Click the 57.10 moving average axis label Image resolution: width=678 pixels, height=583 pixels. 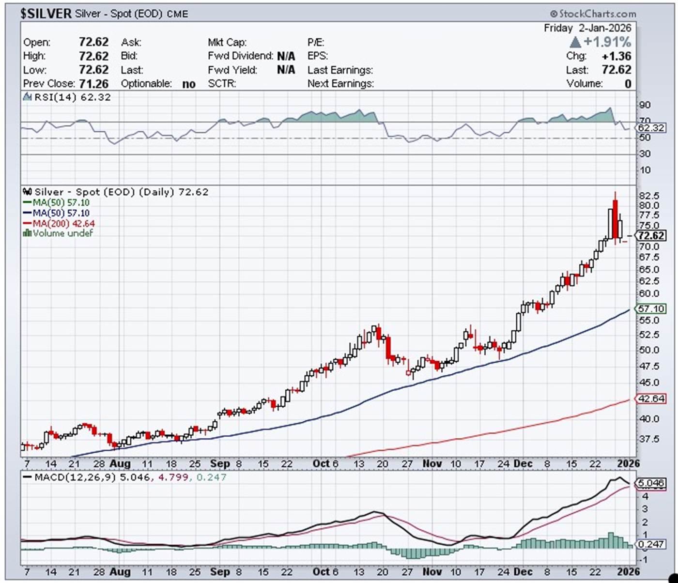(650, 308)
